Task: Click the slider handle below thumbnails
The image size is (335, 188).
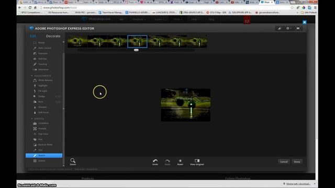Action: pos(136,50)
